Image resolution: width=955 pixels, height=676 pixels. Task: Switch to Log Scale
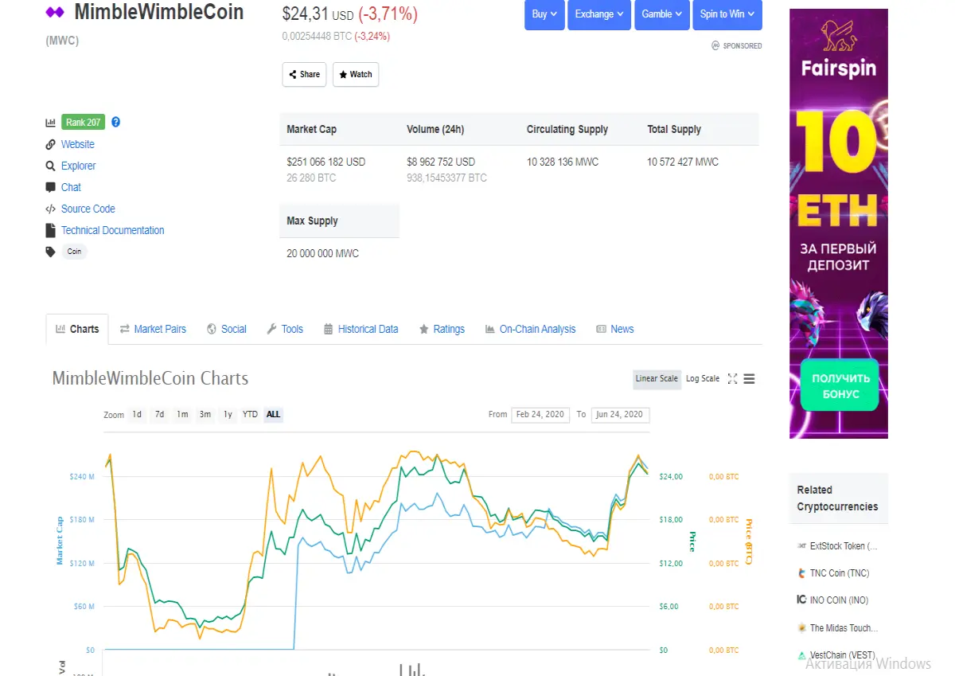click(x=702, y=379)
